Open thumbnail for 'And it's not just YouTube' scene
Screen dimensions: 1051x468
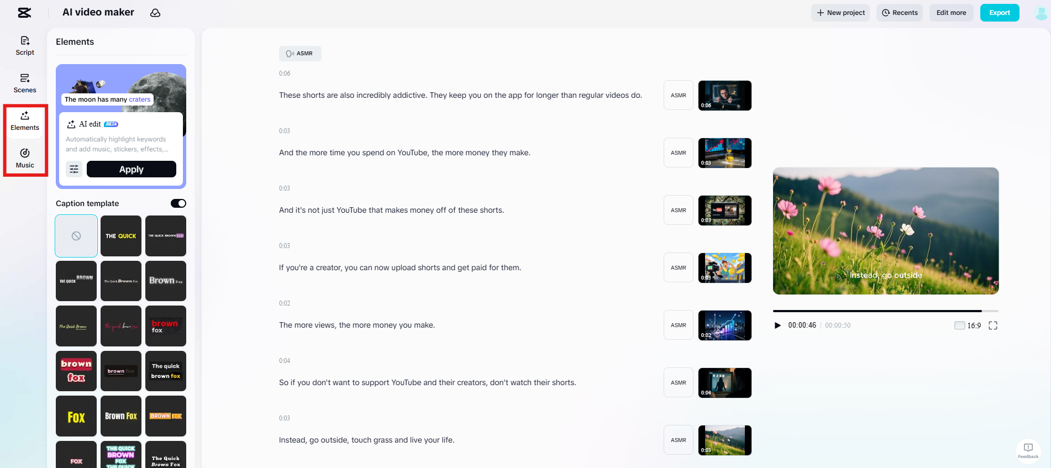point(725,211)
